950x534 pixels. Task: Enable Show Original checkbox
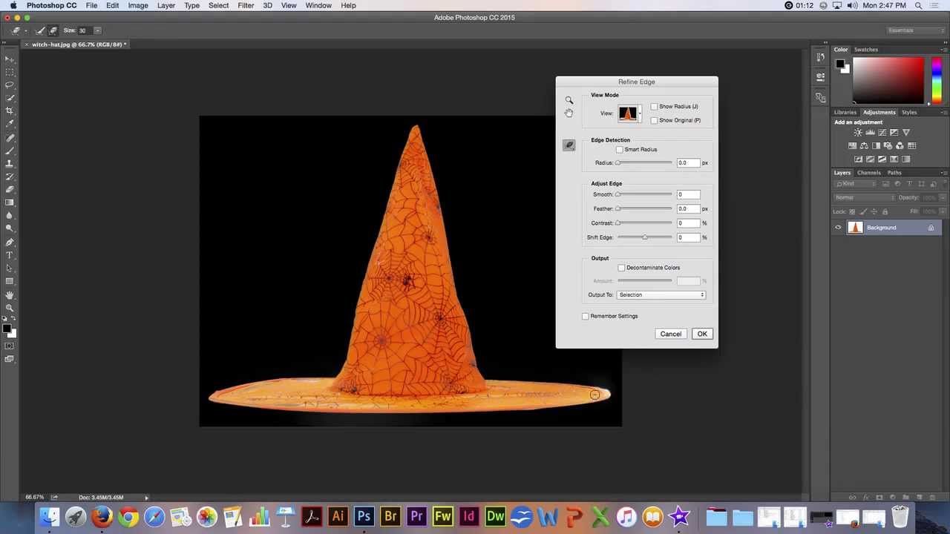point(654,120)
